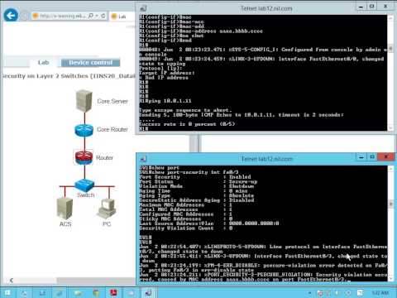Viewport: 397px width, 298px height.
Task: Click the Bad IP address message
Action: [164, 78]
